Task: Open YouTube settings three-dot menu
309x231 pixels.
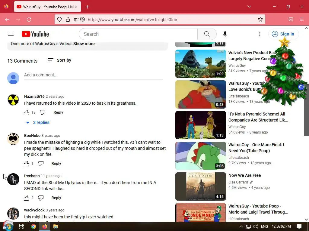Action: click(x=260, y=34)
